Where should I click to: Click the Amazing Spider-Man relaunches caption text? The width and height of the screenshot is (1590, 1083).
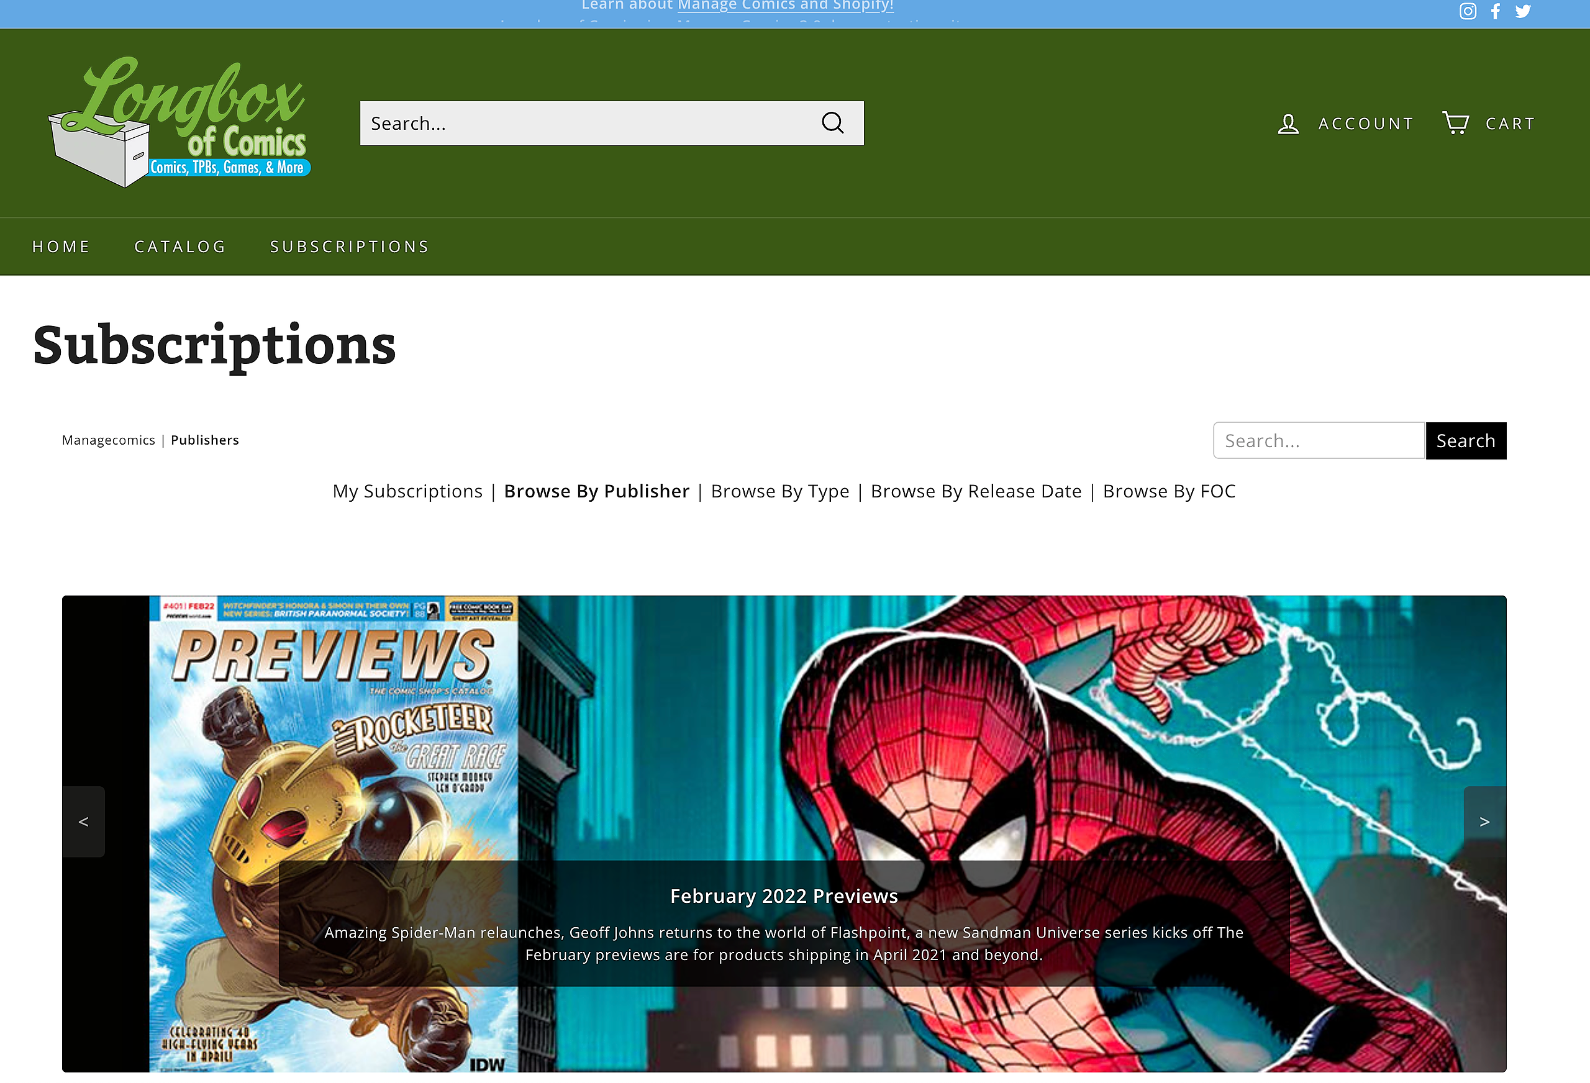[784, 943]
